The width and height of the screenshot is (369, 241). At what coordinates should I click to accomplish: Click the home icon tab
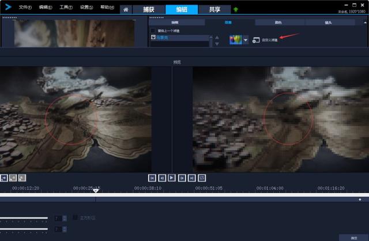(126, 10)
